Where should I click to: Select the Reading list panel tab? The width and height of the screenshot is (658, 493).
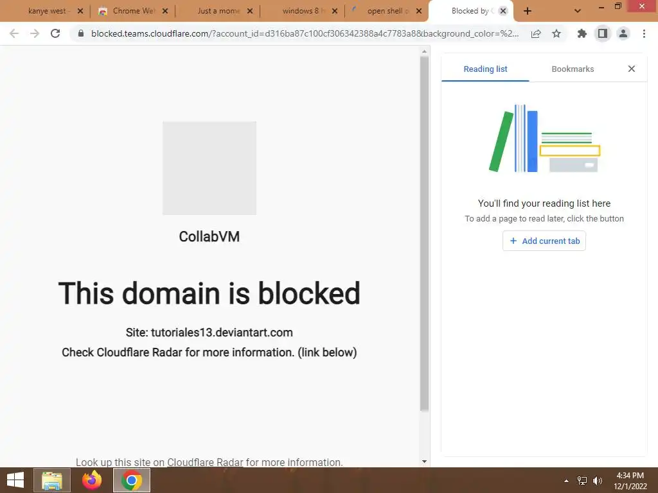click(485, 69)
